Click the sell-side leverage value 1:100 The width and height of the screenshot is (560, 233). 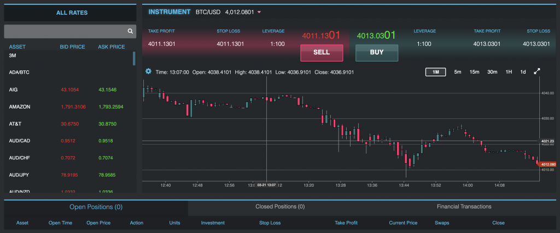pyautogui.click(x=277, y=44)
